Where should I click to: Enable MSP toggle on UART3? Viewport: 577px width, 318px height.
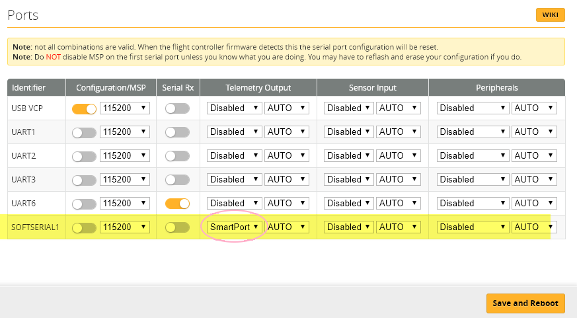(84, 180)
